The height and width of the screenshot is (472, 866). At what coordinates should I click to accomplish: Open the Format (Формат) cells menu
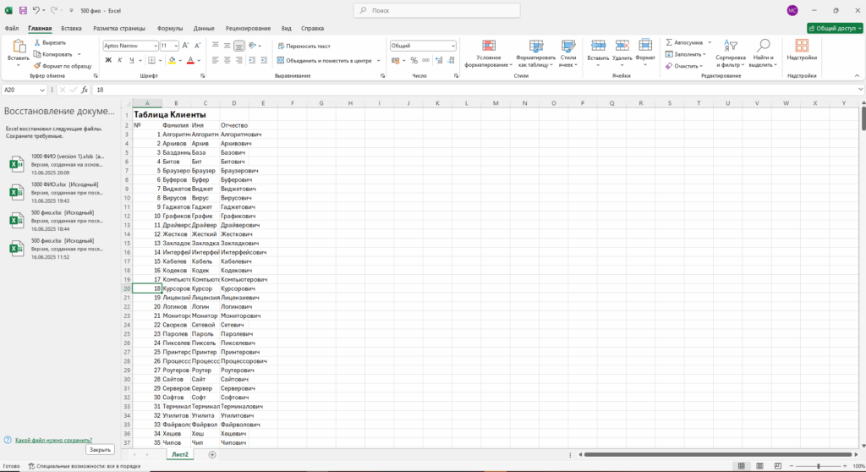pyautogui.click(x=645, y=53)
